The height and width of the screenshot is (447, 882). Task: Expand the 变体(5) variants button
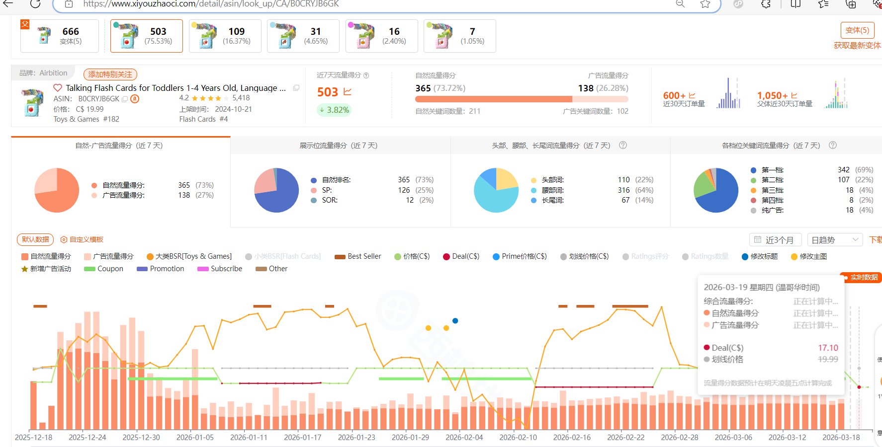[857, 30]
